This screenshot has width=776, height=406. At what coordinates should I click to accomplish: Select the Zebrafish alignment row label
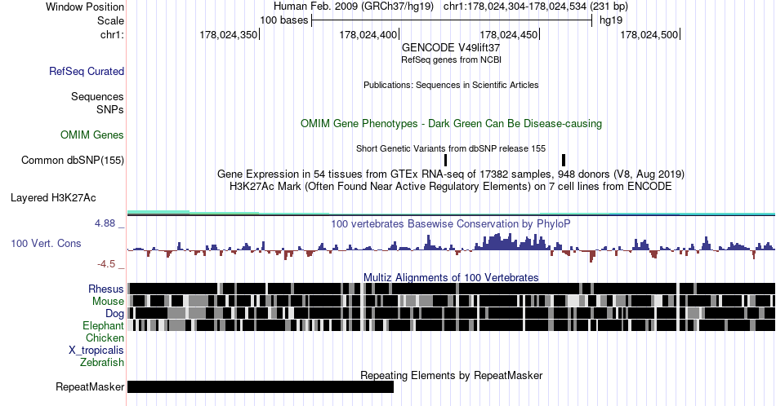pos(101,362)
